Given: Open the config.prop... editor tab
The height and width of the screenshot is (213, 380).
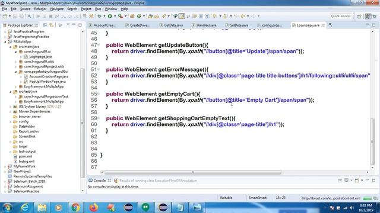Looking at the screenshot, I should pos(270,25).
